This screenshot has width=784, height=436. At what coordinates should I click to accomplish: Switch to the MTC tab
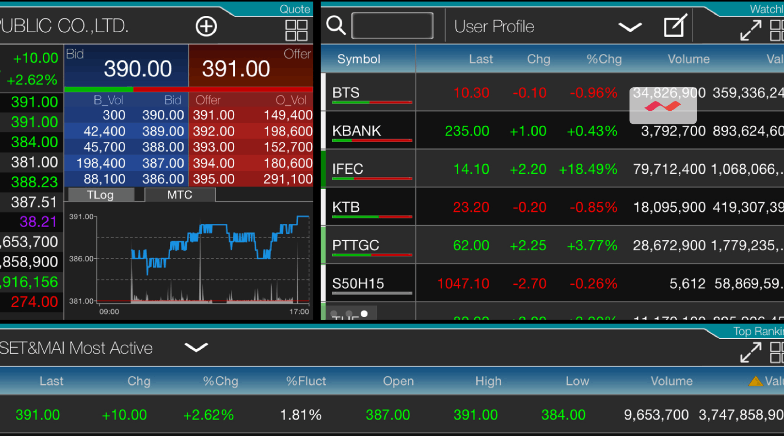pyautogui.click(x=180, y=195)
